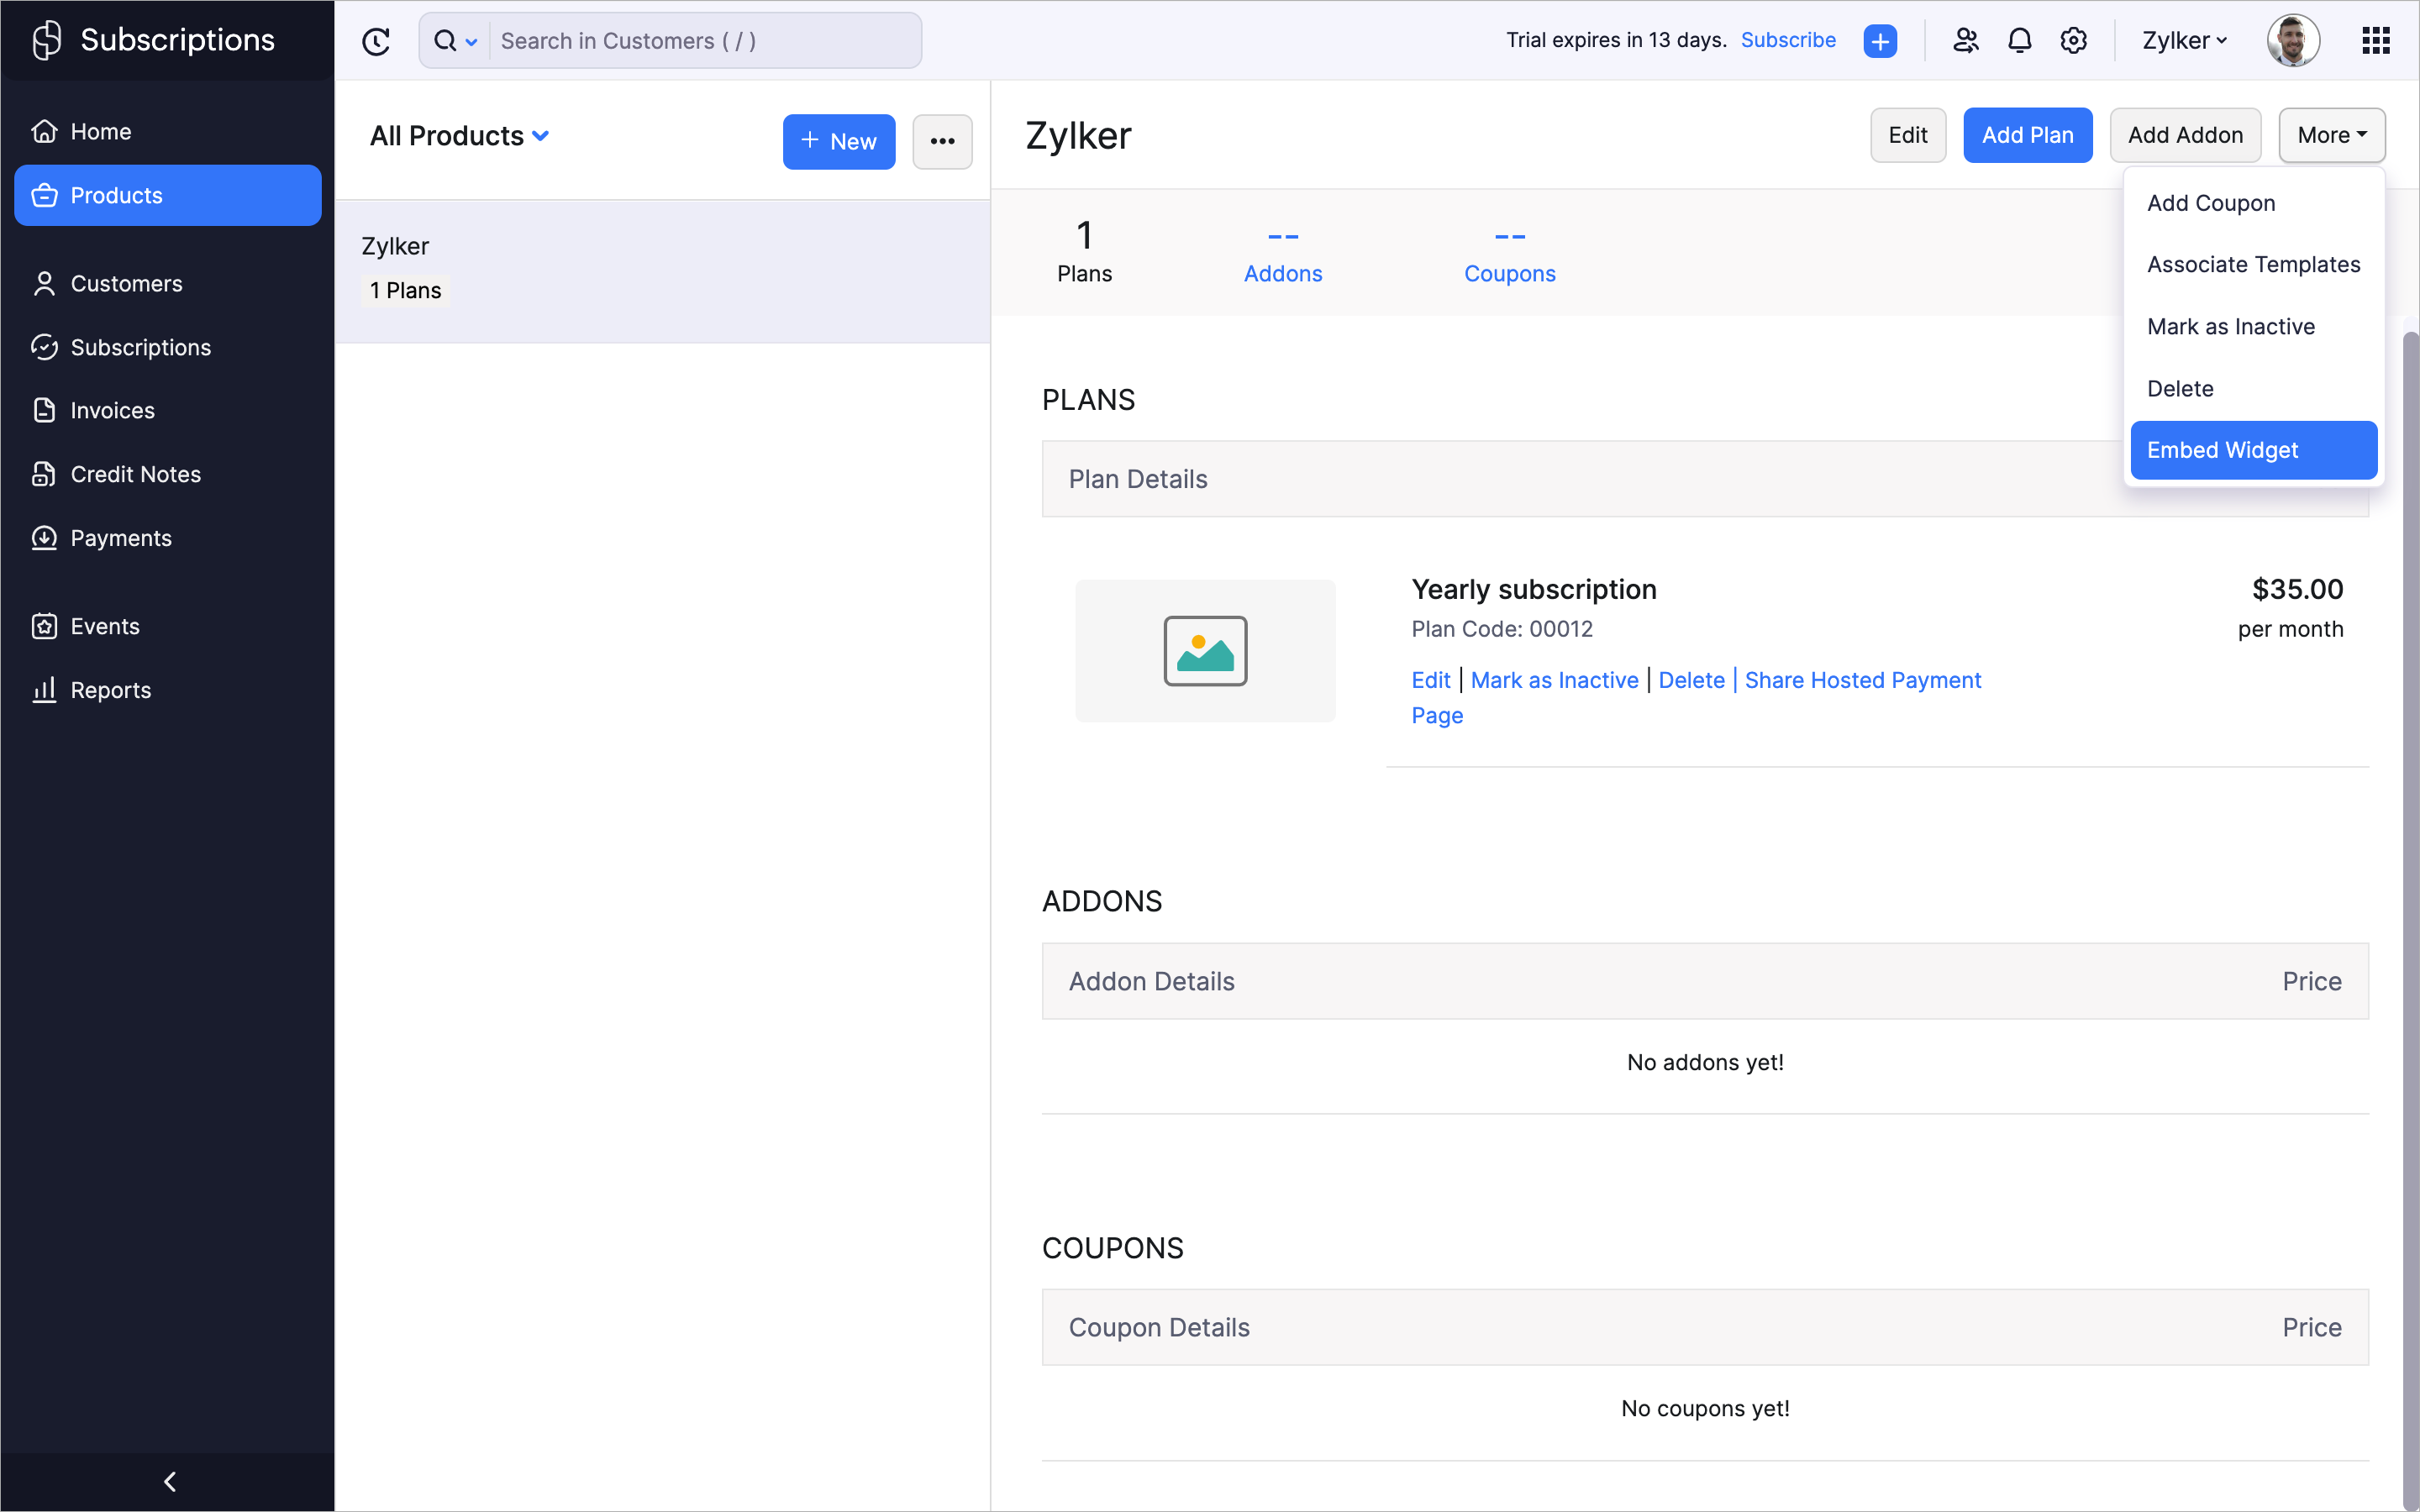The width and height of the screenshot is (2420, 1512).
Task: Click the 1 Plans badge
Action: tap(405, 291)
